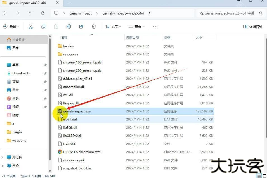Open the 新建 dropdown
Image resolution: width=267 pixels, height=178 pixels.
pos(11,26)
